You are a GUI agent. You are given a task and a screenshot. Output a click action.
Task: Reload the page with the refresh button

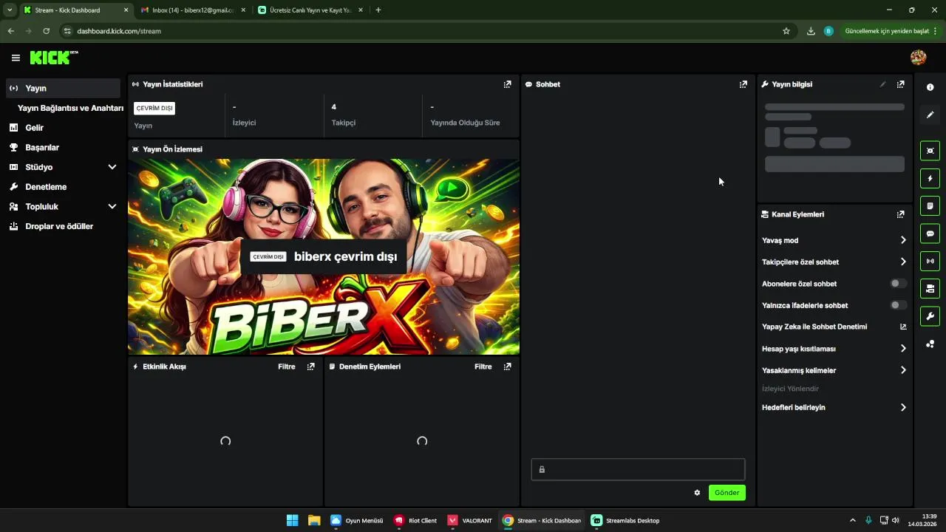coord(46,31)
